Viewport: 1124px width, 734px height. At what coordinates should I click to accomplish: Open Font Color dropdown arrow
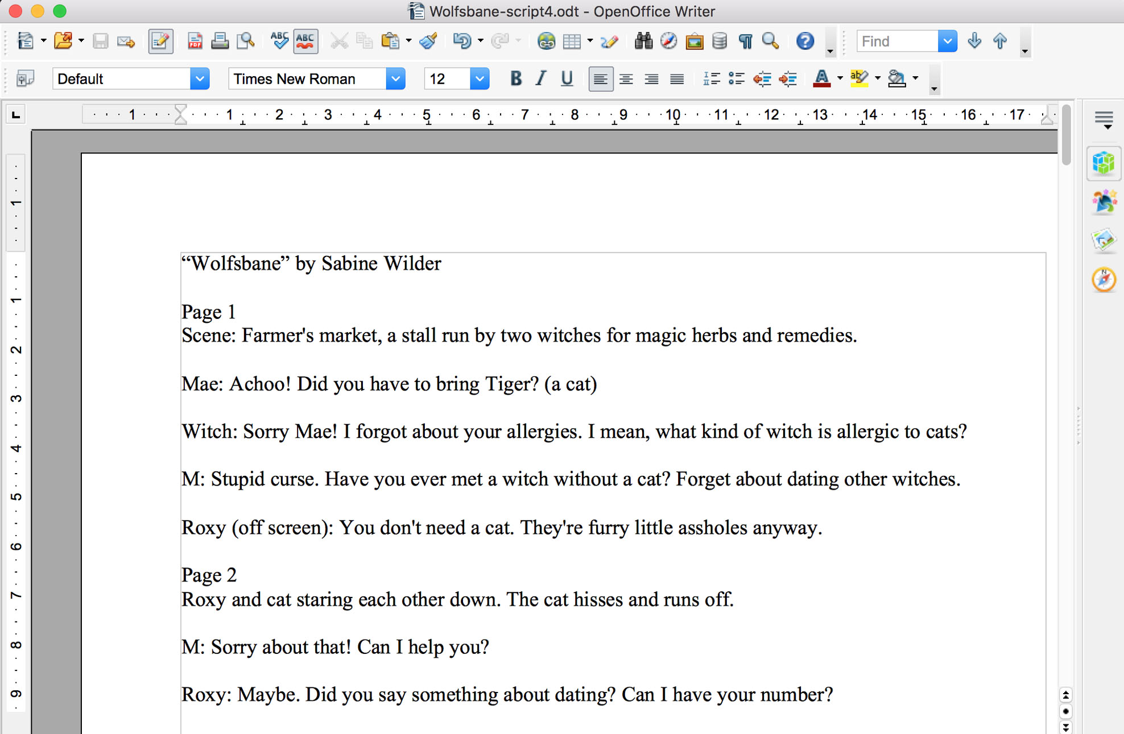(x=840, y=78)
